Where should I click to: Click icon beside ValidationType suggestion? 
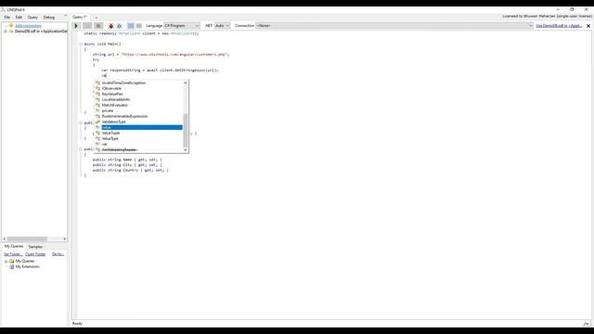pos(97,122)
